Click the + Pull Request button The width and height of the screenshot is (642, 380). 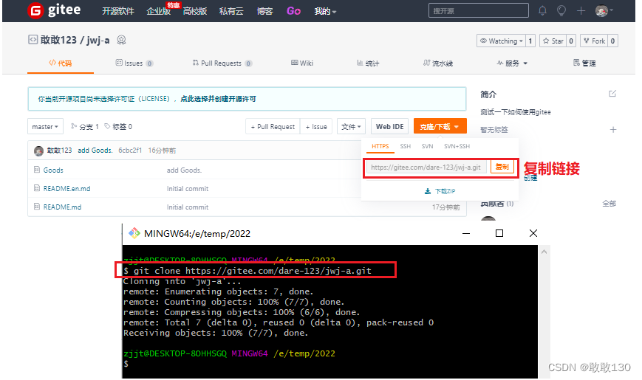click(273, 127)
